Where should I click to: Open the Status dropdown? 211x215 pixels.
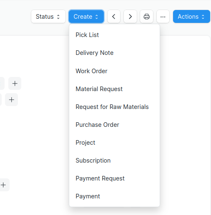pyautogui.click(x=48, y=17)
